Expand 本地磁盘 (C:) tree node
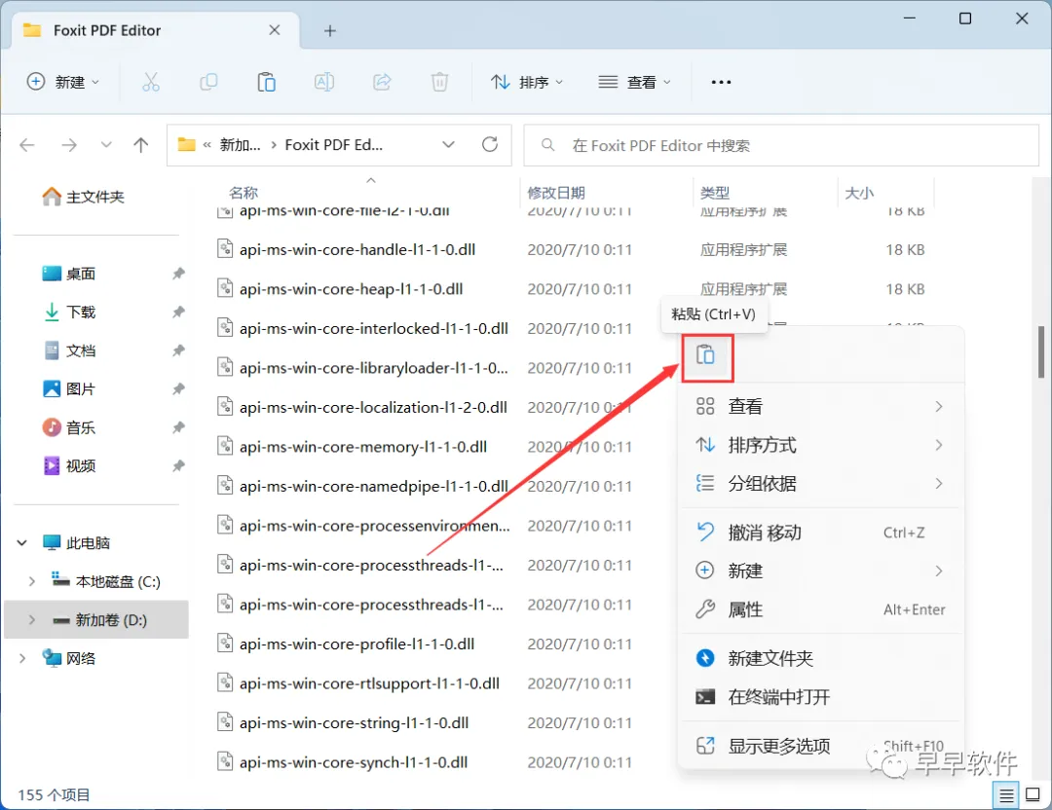The width and height of the screenshot is (1052, 810). tap(31, 581)
